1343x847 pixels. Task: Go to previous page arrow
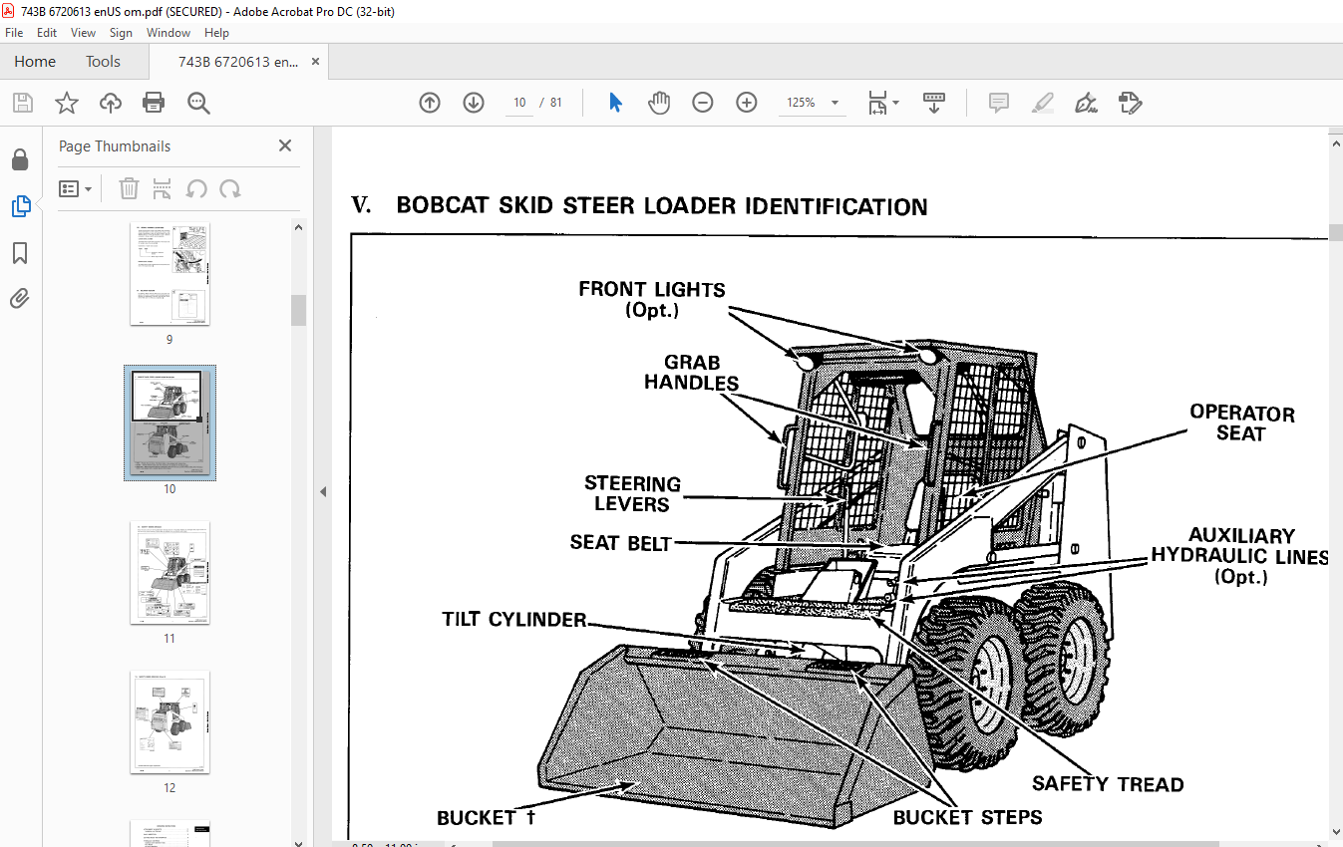click(430, 103)
